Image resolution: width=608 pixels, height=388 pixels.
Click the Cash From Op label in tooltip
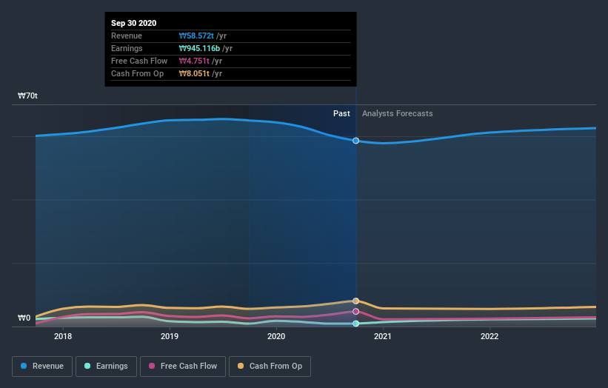point(137,73)
